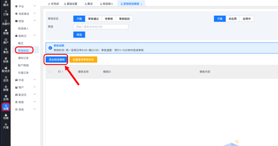Focus the template name search field
Viewport: 278px width, 146px height.
point(101,27)
